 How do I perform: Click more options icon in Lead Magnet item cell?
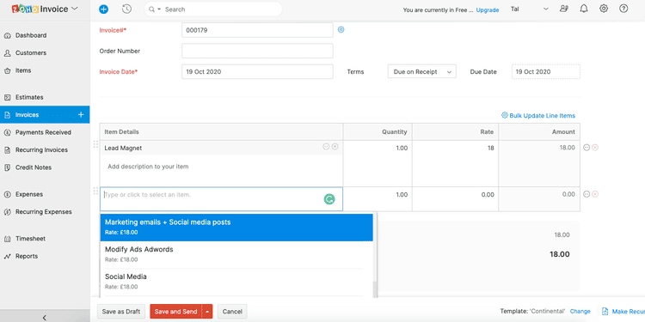(326, 147)
